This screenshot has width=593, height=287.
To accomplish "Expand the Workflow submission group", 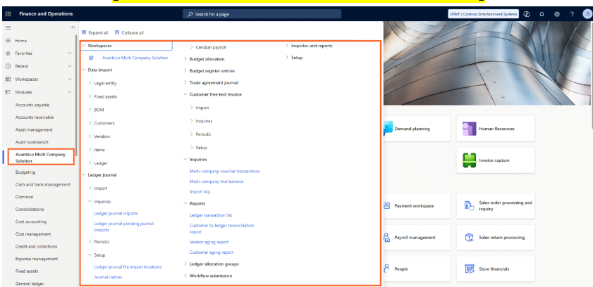I will (x=185, y=276).
